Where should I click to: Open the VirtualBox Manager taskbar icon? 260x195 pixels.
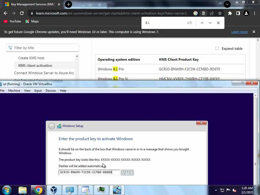click(54, 190)
